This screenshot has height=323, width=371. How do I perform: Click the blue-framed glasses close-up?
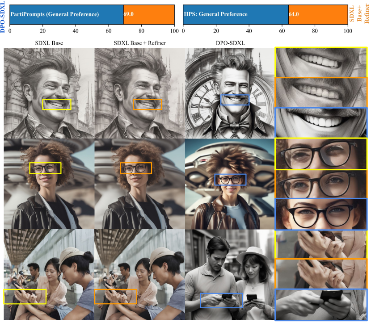click(321, 214)
